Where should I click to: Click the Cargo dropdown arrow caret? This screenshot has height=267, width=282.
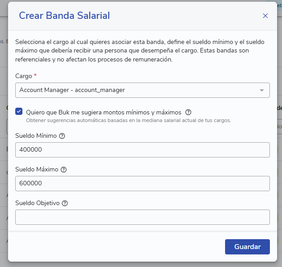click(262, 90)
